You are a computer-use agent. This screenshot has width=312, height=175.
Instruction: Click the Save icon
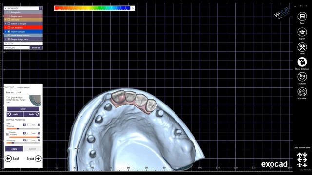coord(302,16)
